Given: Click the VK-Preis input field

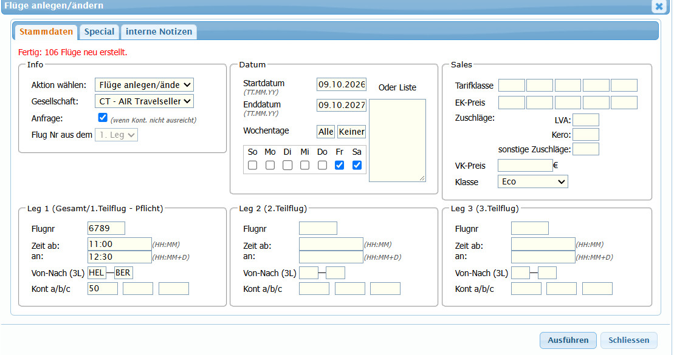Looking at the screenshot, I should [x=525, y=165].
